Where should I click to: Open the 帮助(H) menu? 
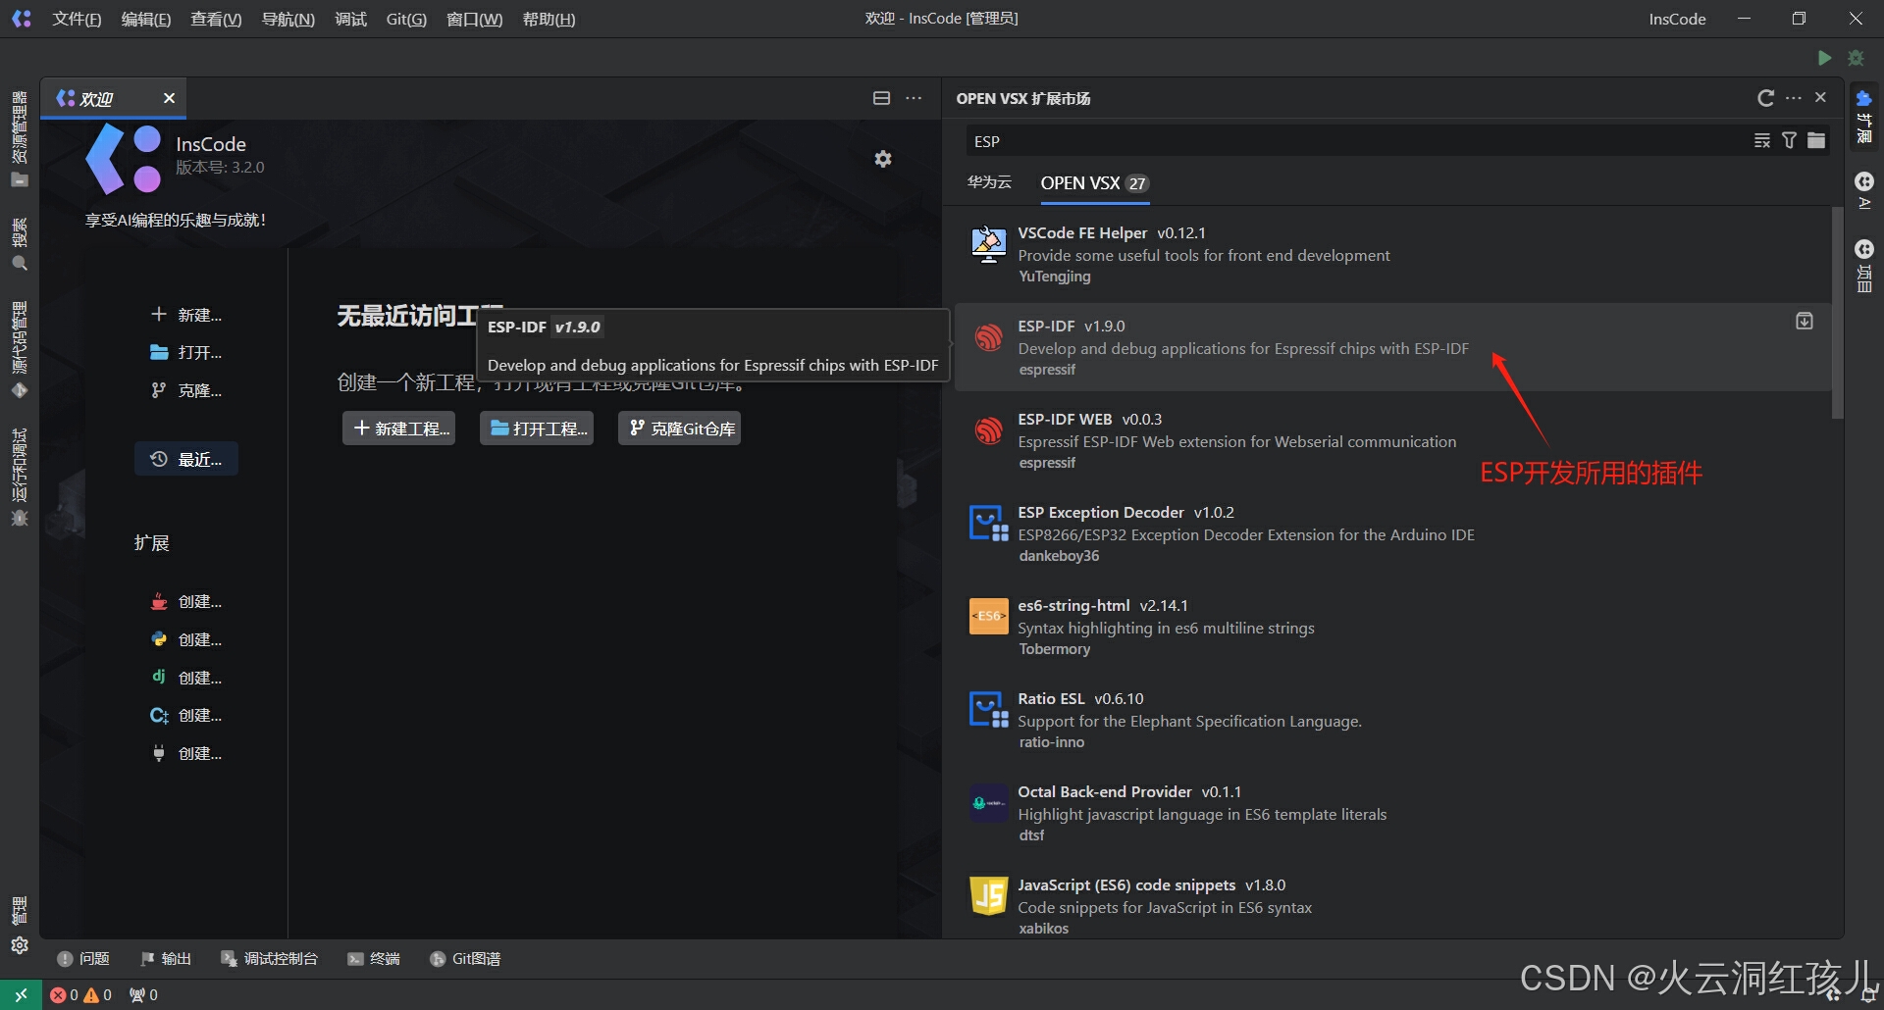click(549, 20)
